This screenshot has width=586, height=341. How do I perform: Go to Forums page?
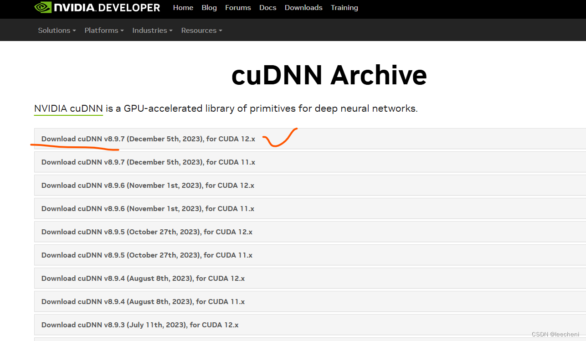pyautogui.click(x=238, y=8)
